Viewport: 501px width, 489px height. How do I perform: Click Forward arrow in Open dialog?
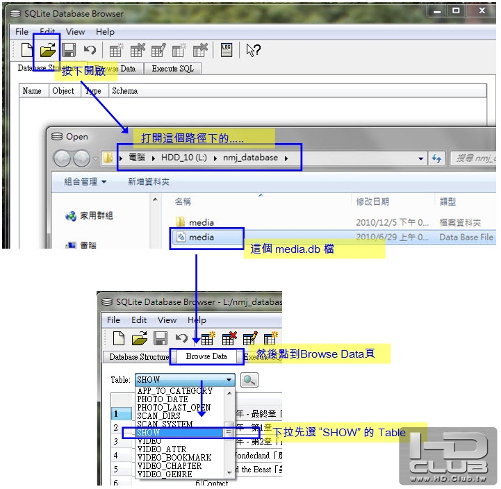click(82, 158)
